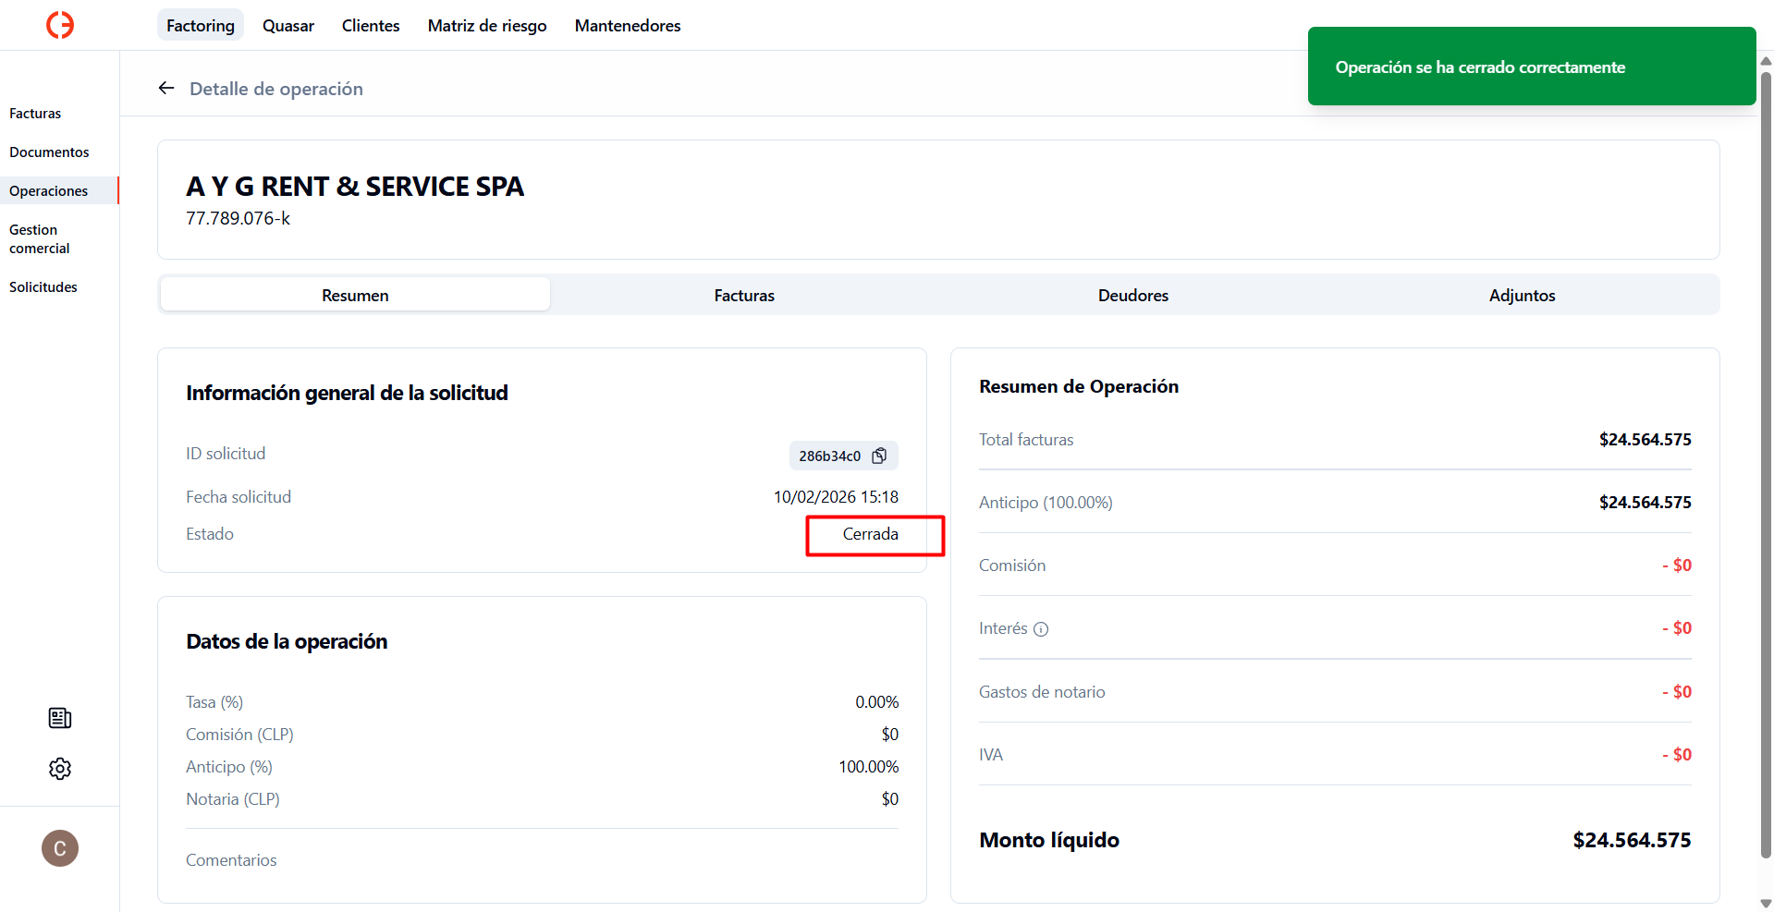Screen dimensions: 1774x912
Task: Click the scrollbar down arrow
Action: pyautogui.click(x=1766, y=903)
